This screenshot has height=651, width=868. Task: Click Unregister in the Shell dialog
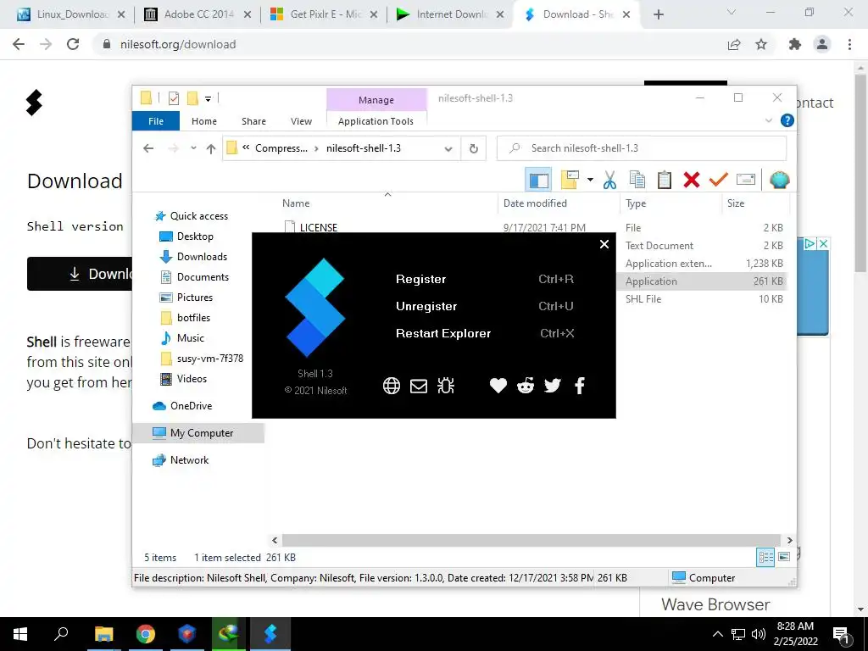tap(426, 306)
